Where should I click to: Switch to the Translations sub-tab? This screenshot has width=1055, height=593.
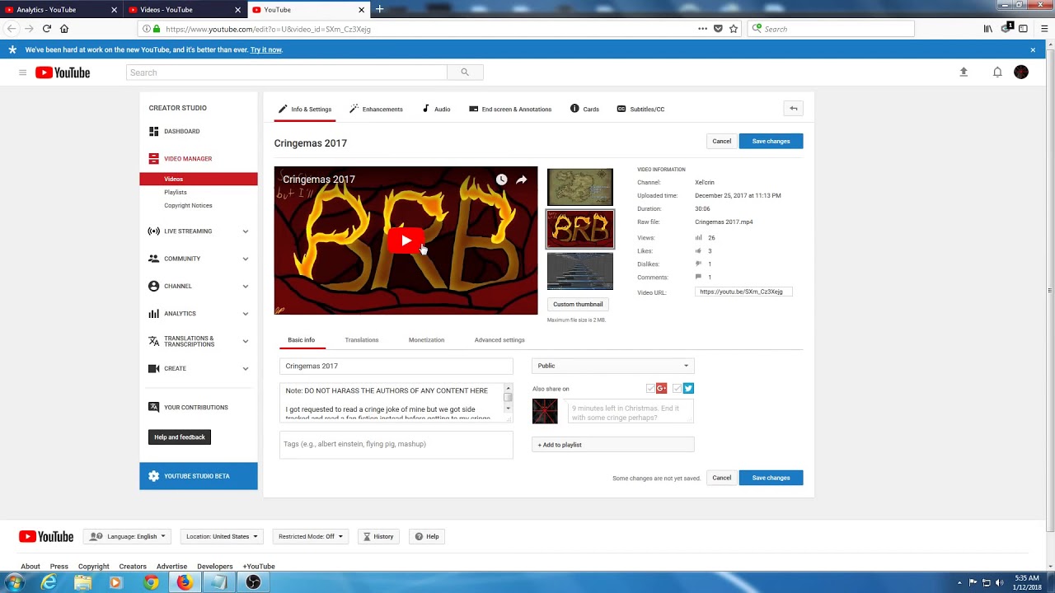pyautogui.click(x=362, y=340)
